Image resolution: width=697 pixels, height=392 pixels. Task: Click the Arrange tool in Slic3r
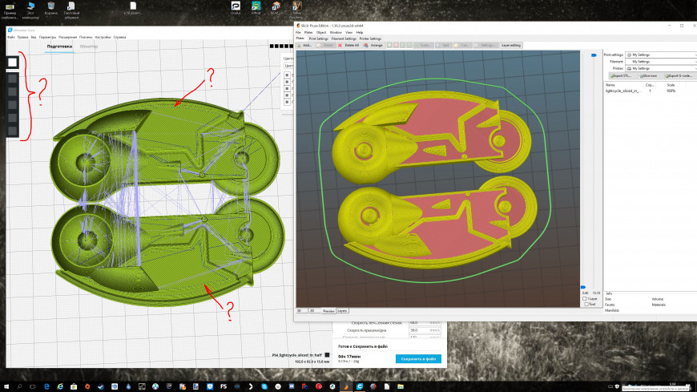tap(373, 46)
